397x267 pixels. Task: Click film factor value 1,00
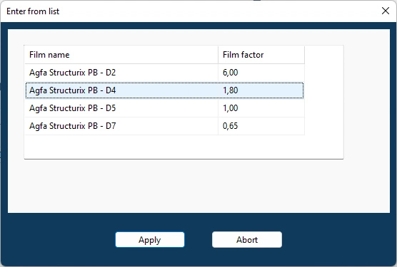click(230, 108)
